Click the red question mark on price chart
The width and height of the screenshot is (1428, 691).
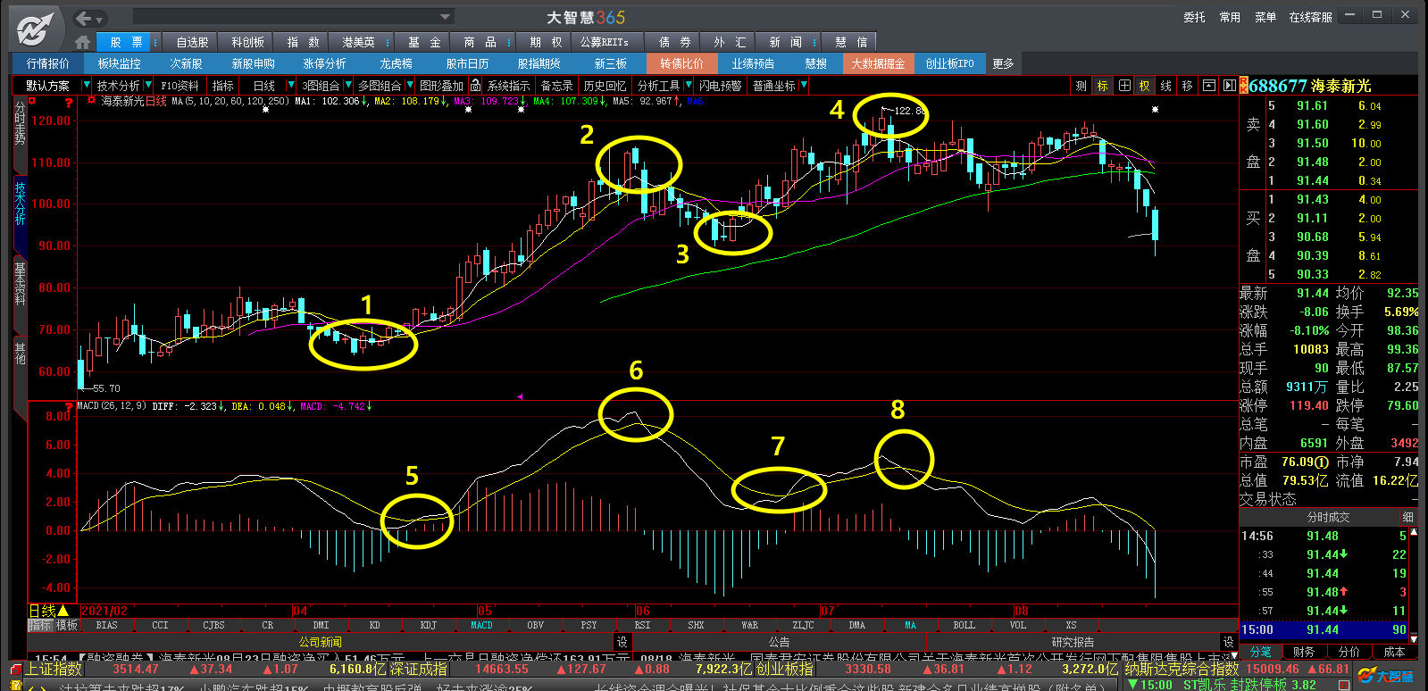[x=68, y=103]
